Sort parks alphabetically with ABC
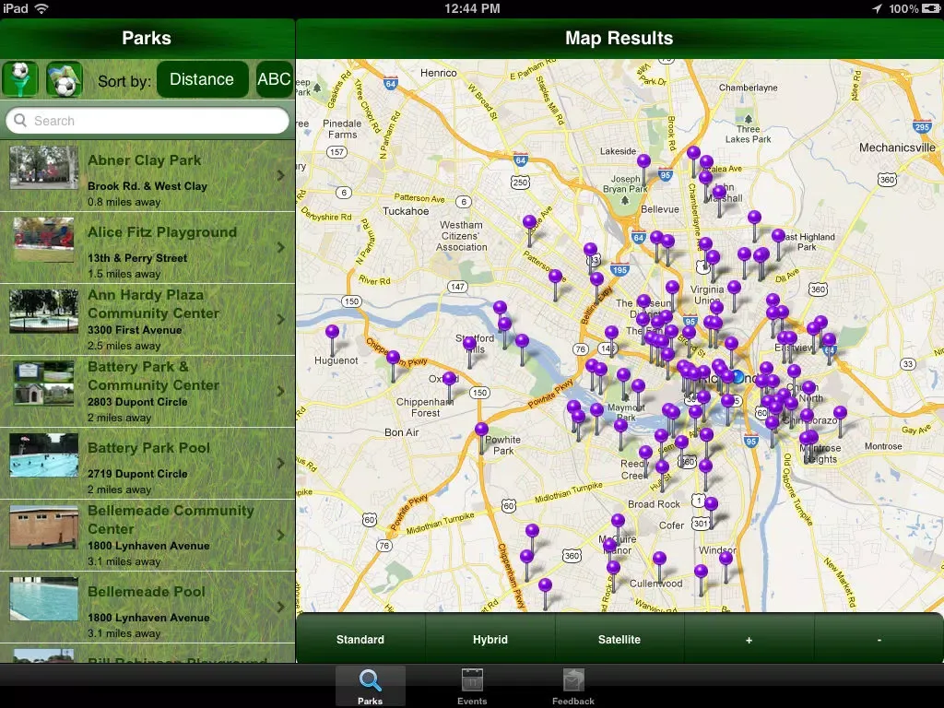This screenshot has height=708, width=944. coord(275,79)
